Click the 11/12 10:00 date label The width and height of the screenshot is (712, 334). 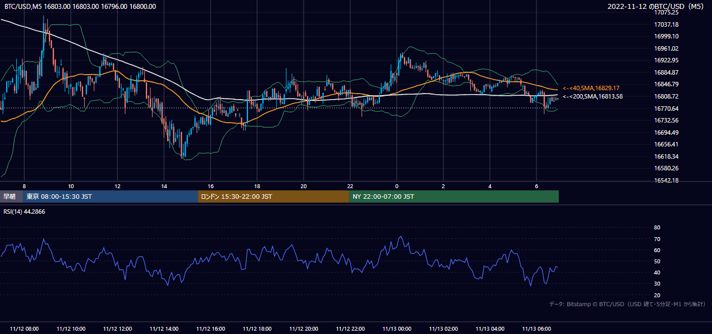click(x=71, y=329)
